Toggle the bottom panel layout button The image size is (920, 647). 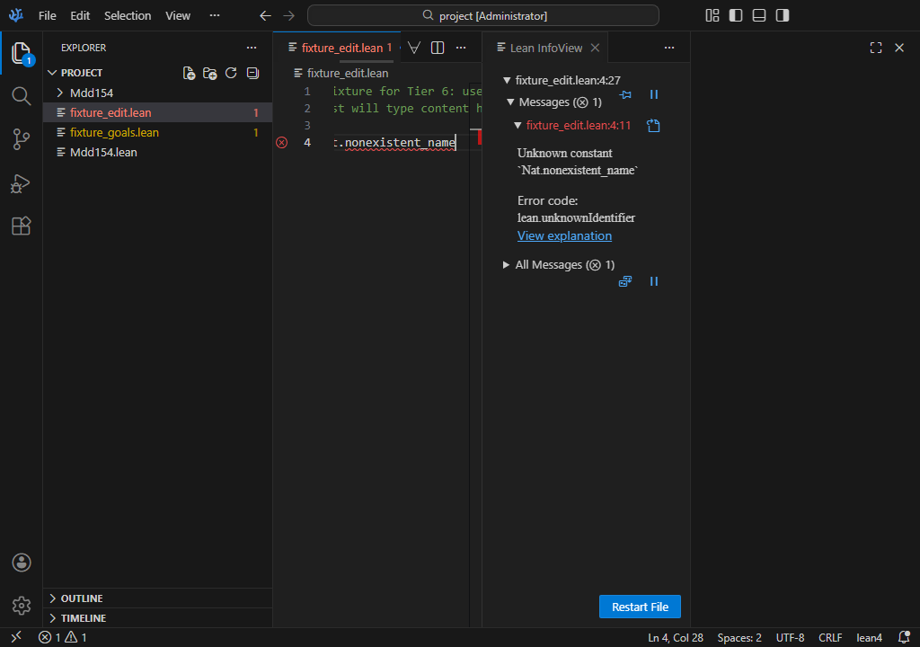pyautogui.click(x=759, y=15)
